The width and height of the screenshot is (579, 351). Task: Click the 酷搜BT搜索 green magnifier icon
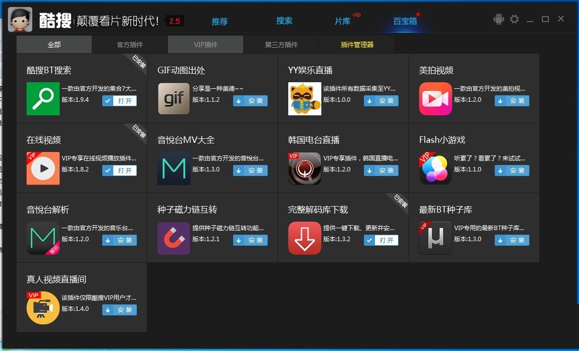tap(43, 99)
